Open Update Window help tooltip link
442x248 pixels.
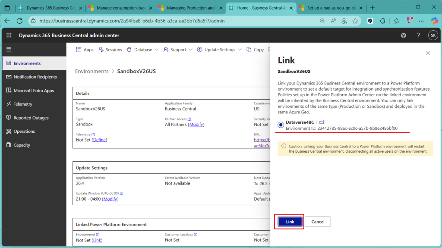tap(121, 193)
